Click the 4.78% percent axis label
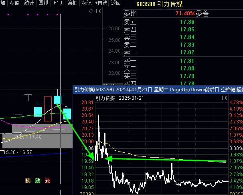 (236, 103)
